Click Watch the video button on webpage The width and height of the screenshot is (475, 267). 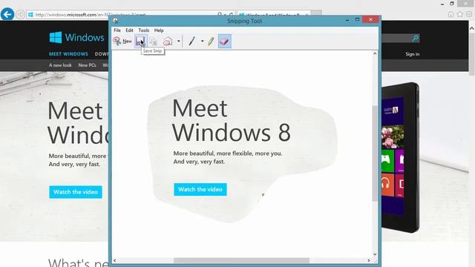tap(76, 192)
